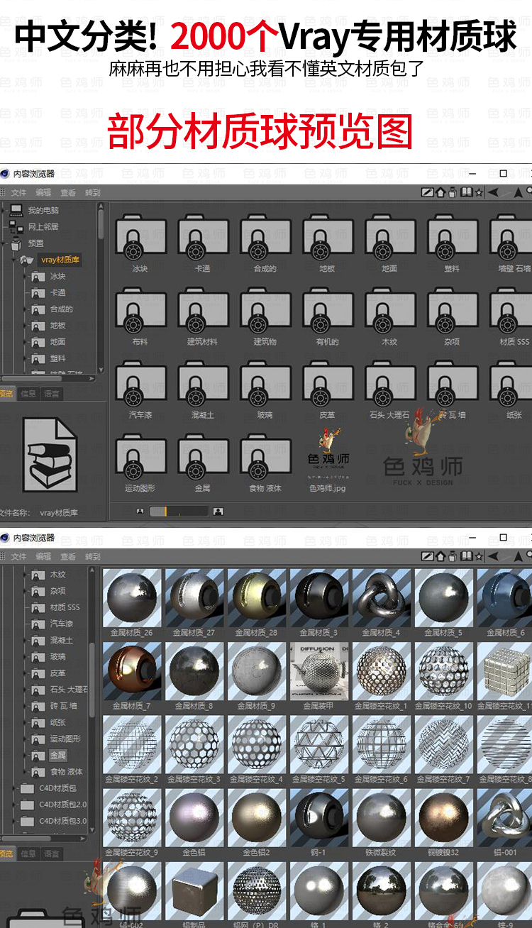Open the locked 食物 液体 folder icon in the grid
This screenshot has width=532, height=928.
pyautogui.click(x=265, y=458)
